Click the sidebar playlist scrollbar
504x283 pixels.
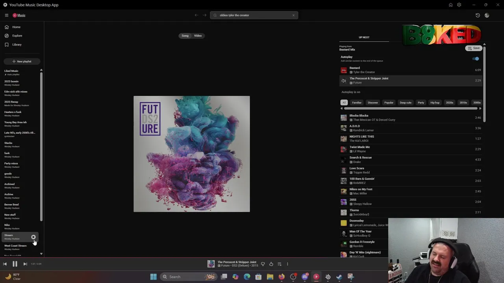[x=41, y=147]
